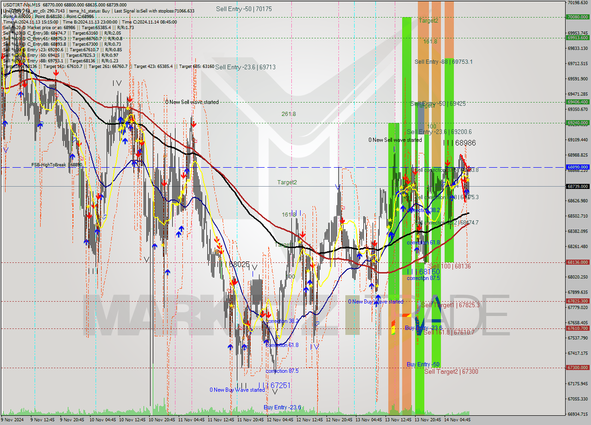Click the 'correction 87.5' label near 67300 line
The image size is (591, 425).
282,370
